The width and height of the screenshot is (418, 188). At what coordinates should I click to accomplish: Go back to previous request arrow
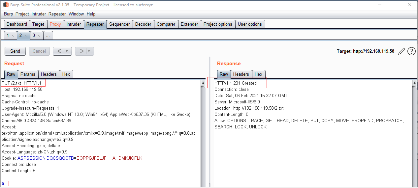click(x=59, y=51)
